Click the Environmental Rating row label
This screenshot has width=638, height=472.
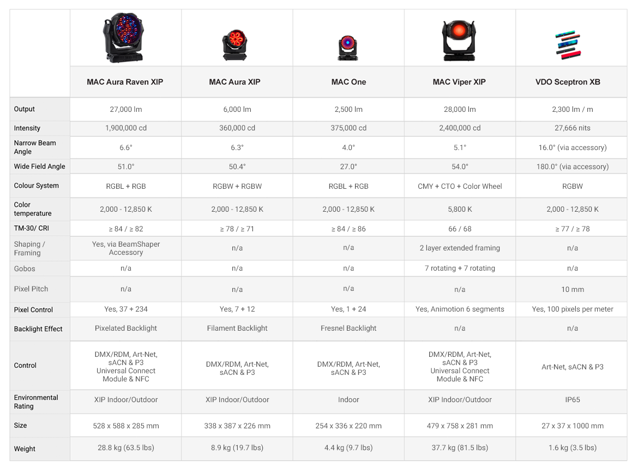click(36, 402)
